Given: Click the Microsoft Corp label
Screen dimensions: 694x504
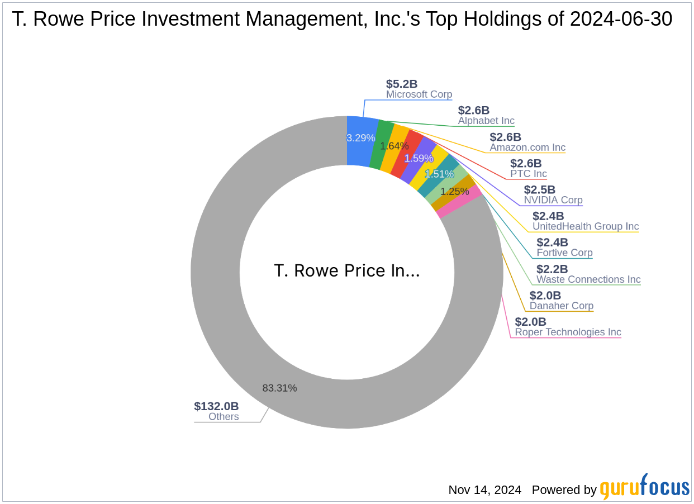Looking at the screenshot, I should pyautogui.click(x=419, y=94).
